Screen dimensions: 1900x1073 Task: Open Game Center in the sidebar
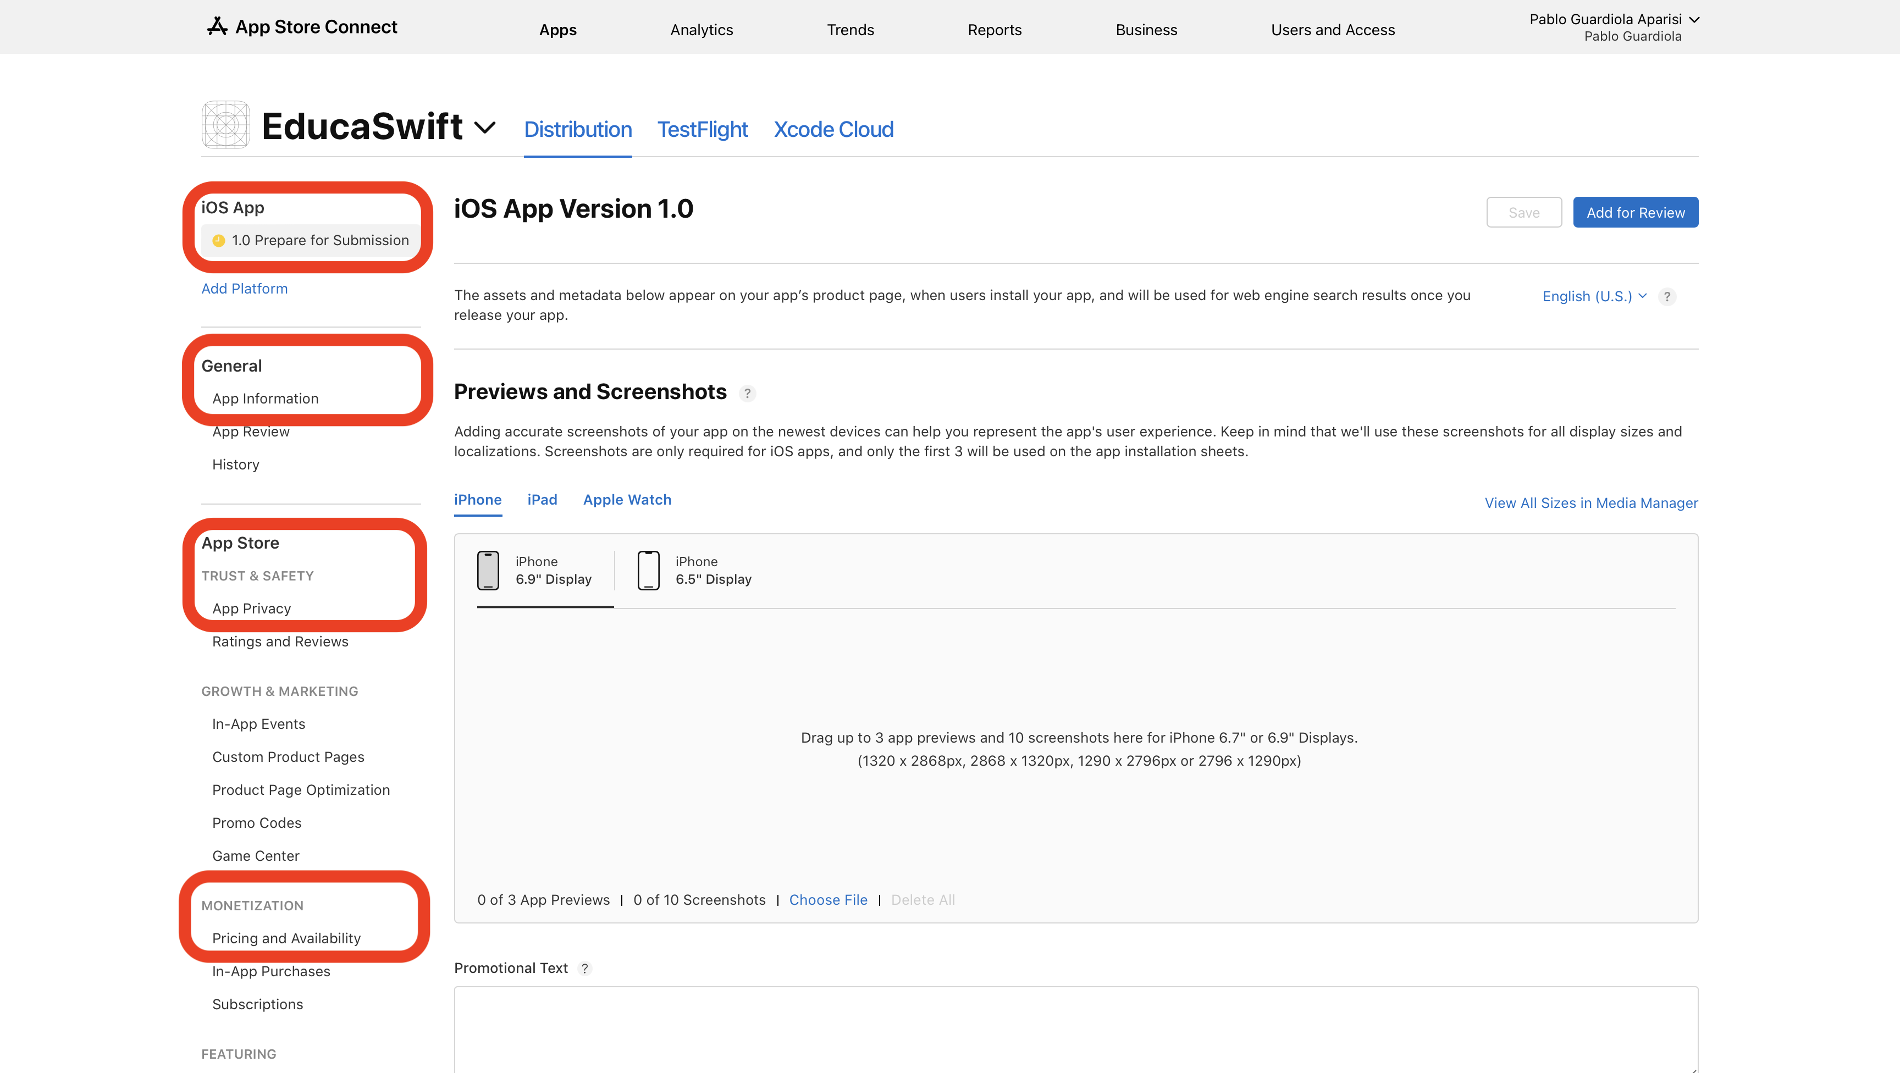pos(256,855)
